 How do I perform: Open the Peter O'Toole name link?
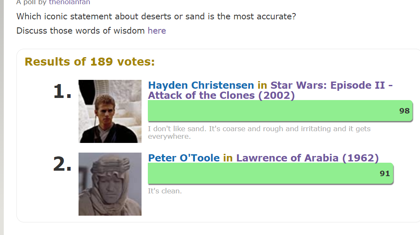(184, 158)
